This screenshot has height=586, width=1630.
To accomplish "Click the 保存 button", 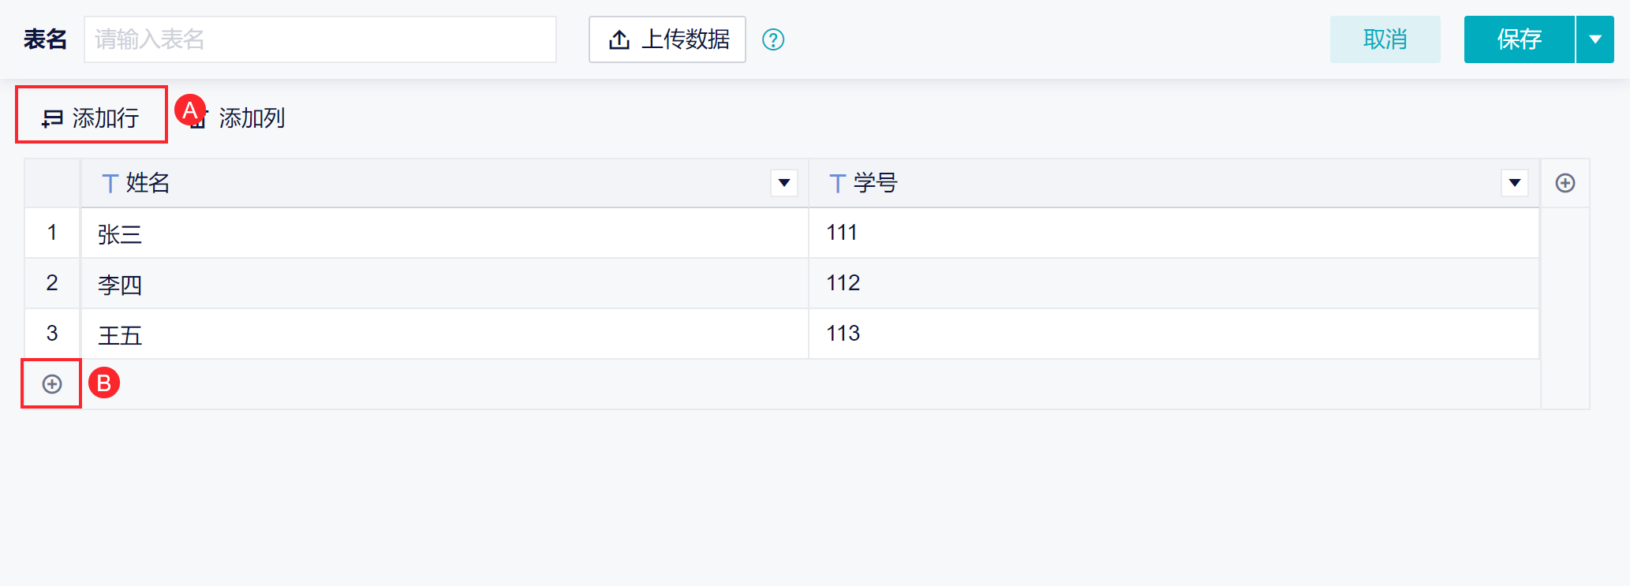I will click(1520, 39).
